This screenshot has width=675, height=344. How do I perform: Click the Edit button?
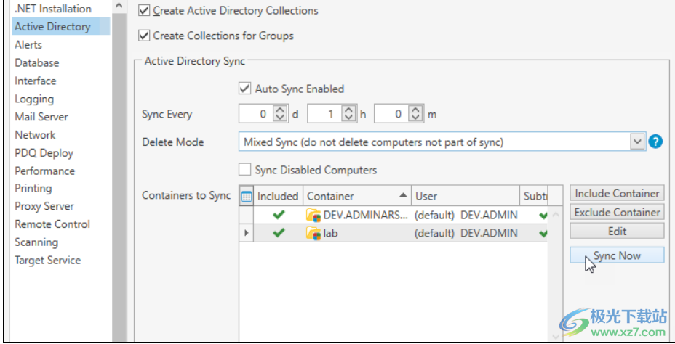[617, 231]
